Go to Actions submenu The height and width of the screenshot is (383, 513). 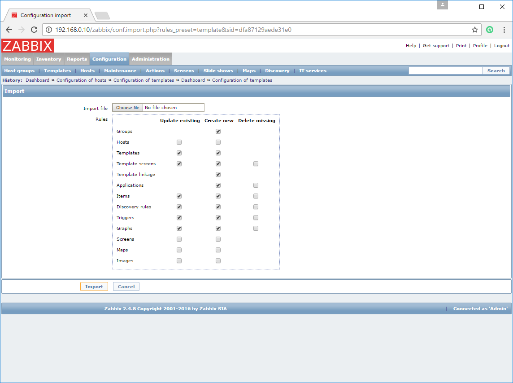pyautogui.click(x=155, y=71)
